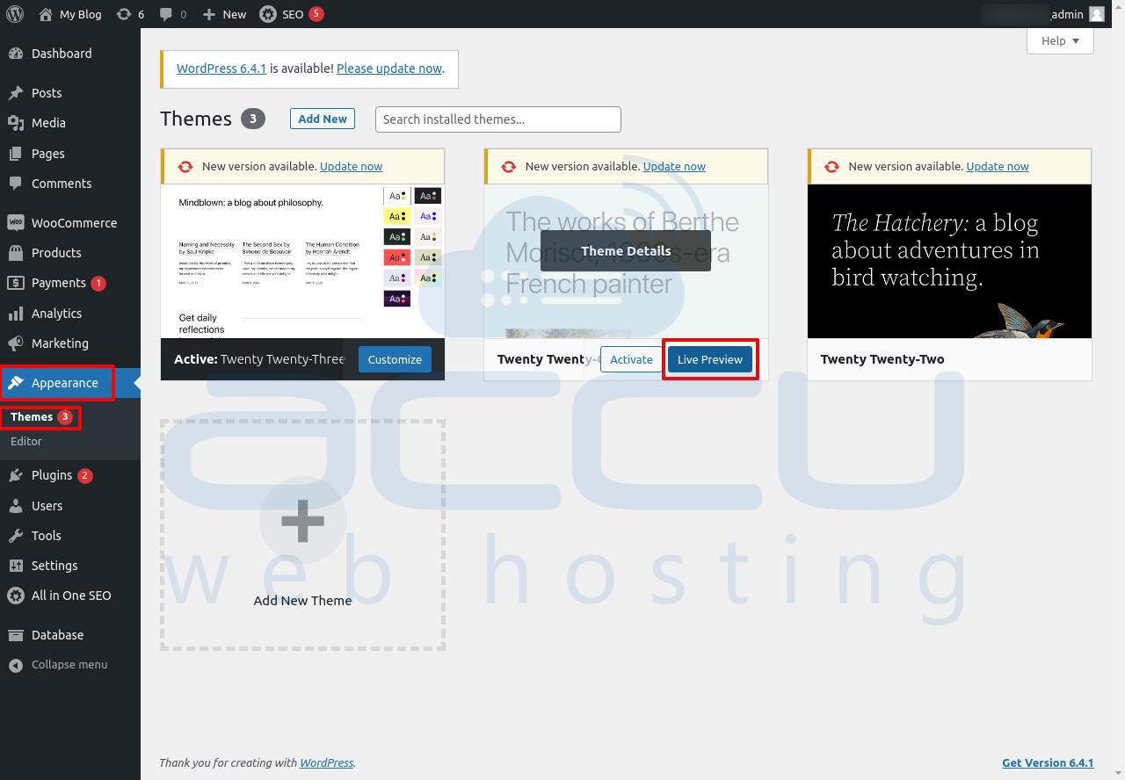Click the Twenty Twenty-Two update circle icon
Screen dimensions: 1125x780
(831, 166)
